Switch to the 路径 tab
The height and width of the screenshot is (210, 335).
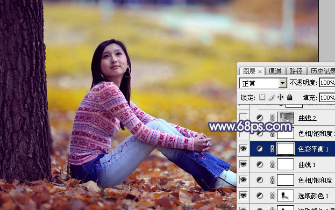(296, 71)
